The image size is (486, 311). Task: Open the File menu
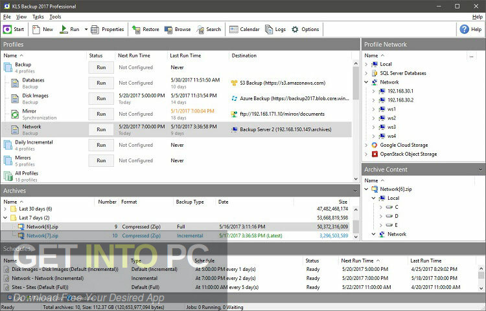[x=7, y=17]
